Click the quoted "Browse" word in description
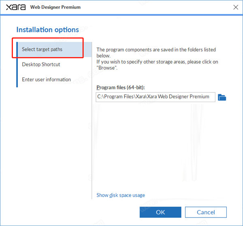 pyautogui.click(x=107, y=68)
